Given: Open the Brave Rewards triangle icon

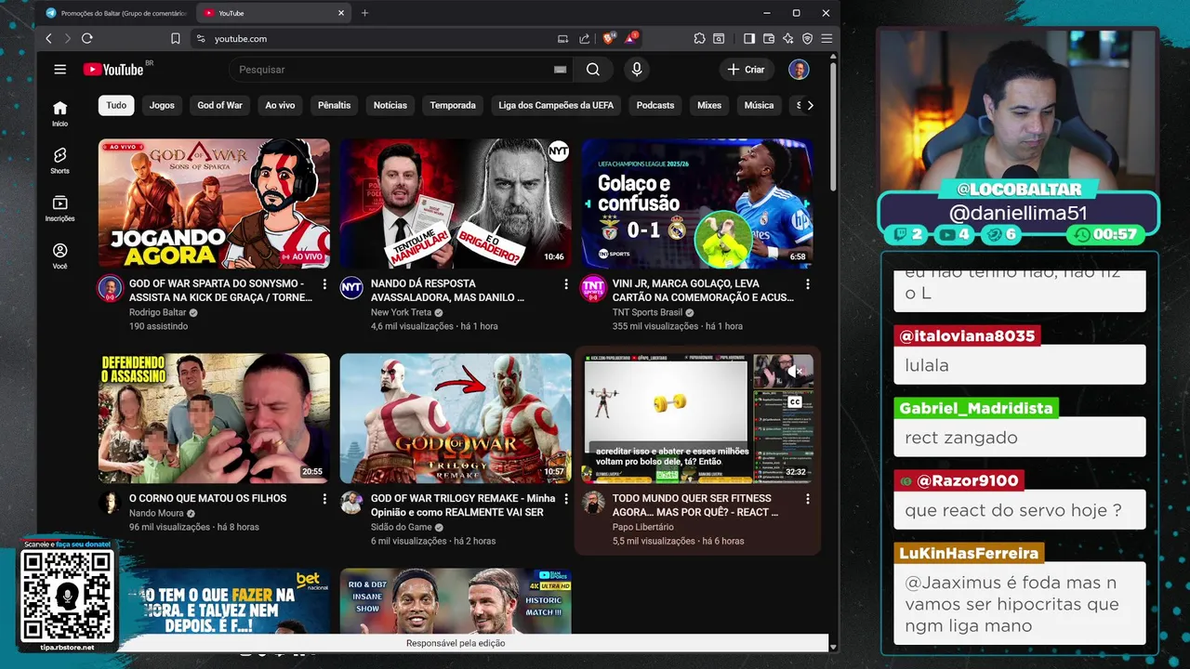Looking at the screenshot, I should 632,38.
